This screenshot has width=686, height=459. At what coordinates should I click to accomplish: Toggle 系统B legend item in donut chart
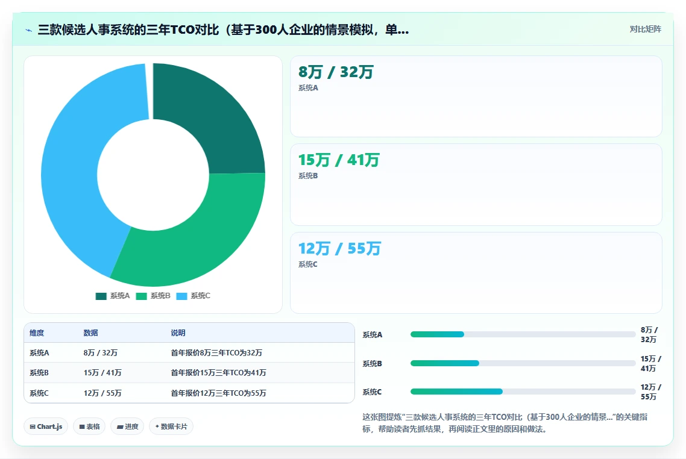(153, 296)
